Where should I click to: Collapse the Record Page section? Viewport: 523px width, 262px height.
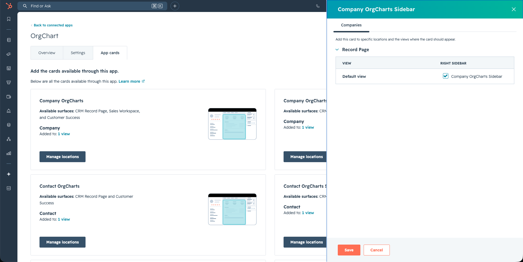click(x=337, y=50)
